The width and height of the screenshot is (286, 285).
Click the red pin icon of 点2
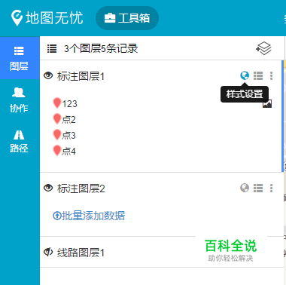point(57,119)
